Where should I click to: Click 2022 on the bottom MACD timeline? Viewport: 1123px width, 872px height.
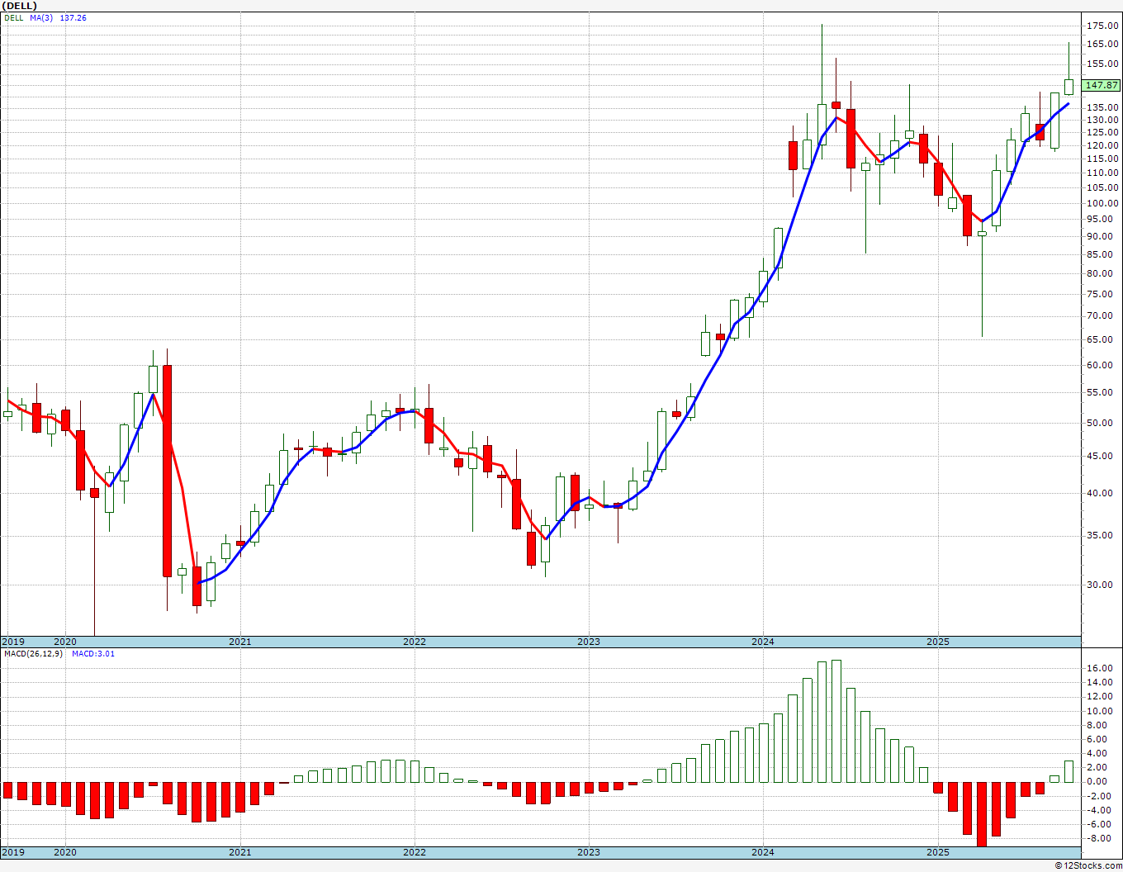coord(415,852)
